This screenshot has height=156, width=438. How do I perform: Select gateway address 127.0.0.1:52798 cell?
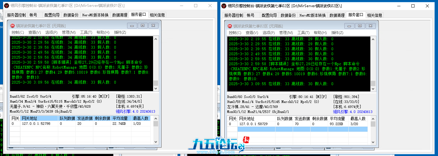coord(39,124)
